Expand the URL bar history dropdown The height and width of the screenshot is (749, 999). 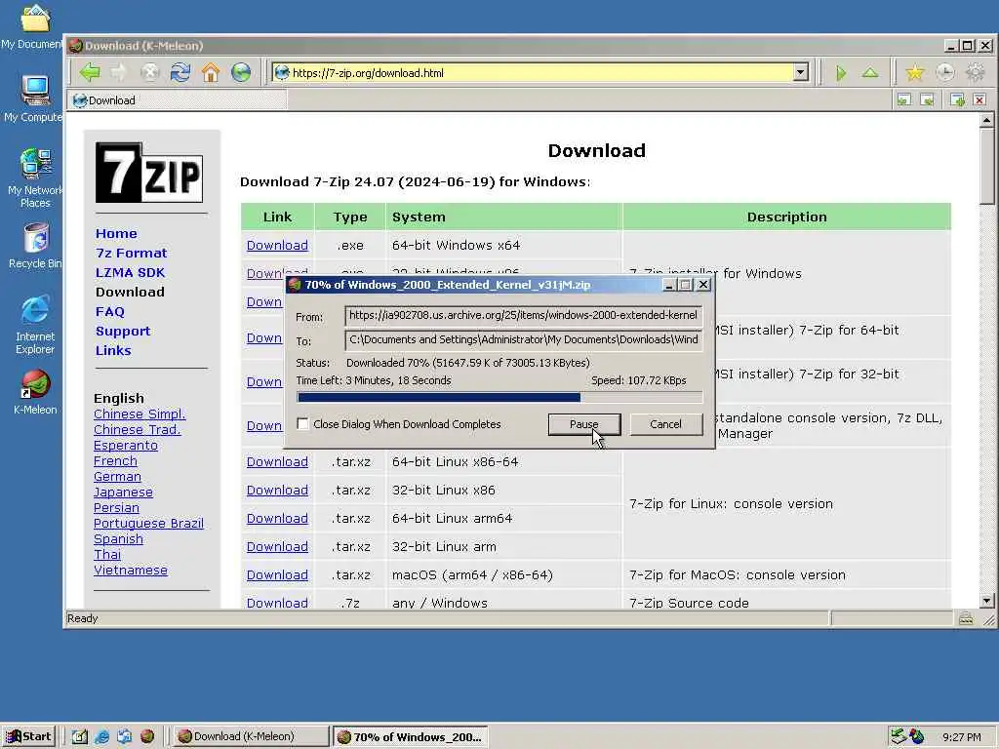click(x=801, y=72)
